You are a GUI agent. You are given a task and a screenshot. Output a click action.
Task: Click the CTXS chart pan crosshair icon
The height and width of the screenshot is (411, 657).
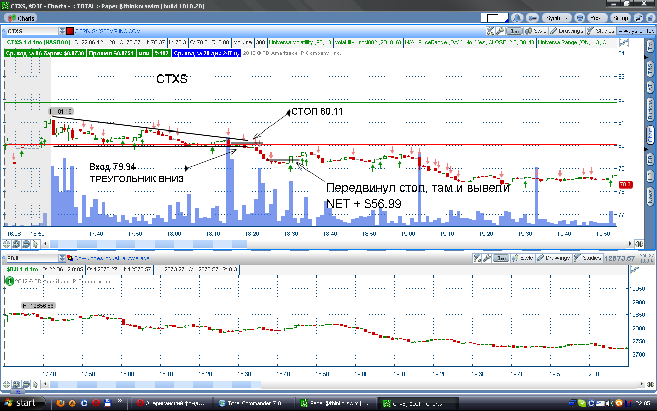tap(7, 244)
